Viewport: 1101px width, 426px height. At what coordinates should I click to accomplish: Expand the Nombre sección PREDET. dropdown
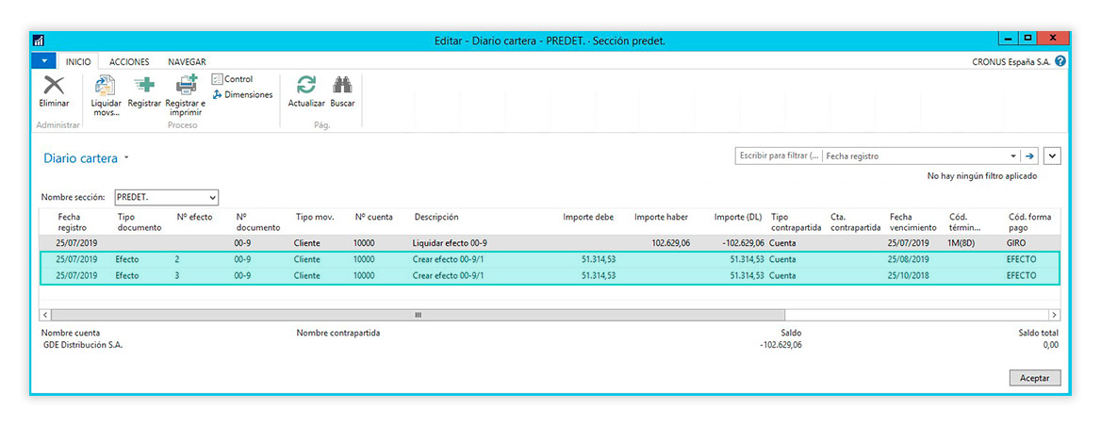212,198
